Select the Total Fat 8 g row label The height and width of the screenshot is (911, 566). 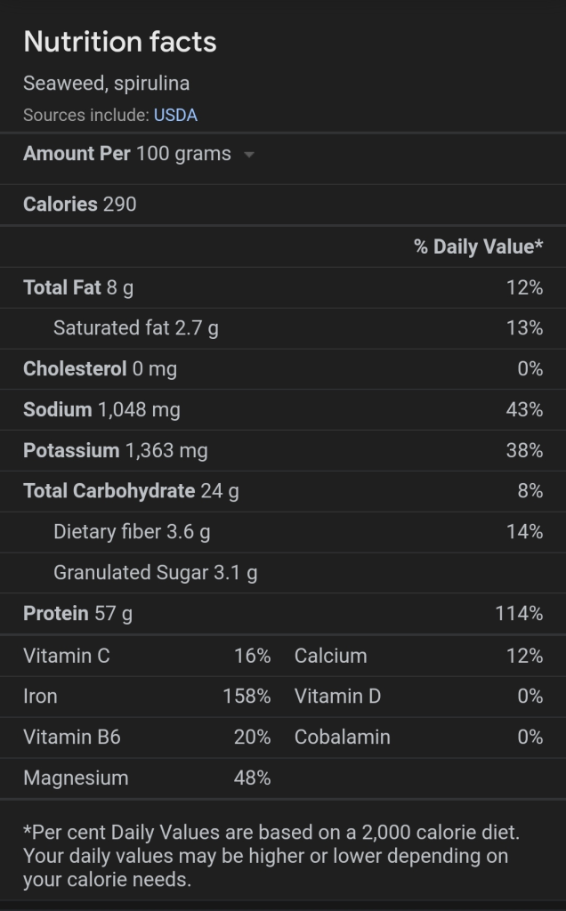pyautogui.click(x=78, y=287)
